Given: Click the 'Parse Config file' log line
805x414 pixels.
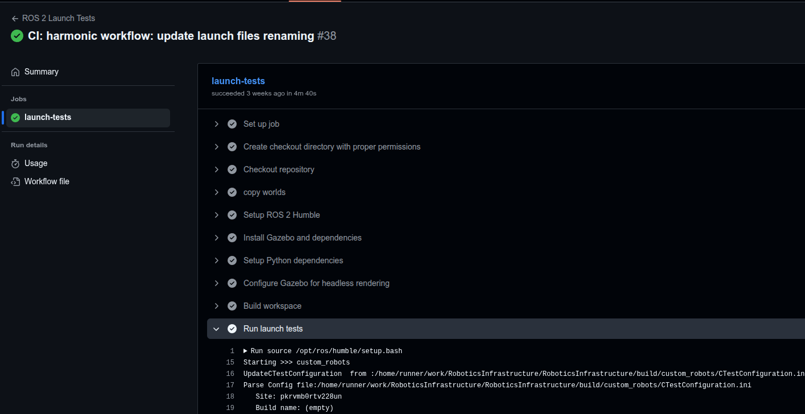Looking at the screenshot, I should (x=497, y=385).
